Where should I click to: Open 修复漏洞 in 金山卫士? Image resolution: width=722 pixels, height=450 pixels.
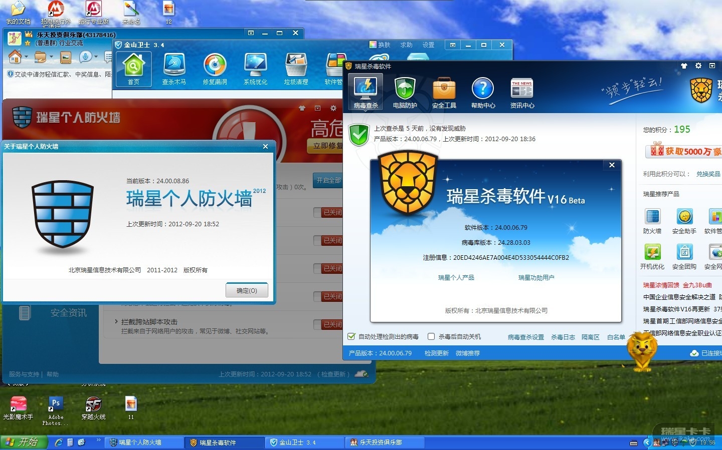pos(215,69)
